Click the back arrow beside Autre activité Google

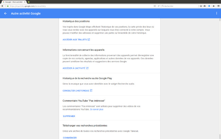click(5, 14)
